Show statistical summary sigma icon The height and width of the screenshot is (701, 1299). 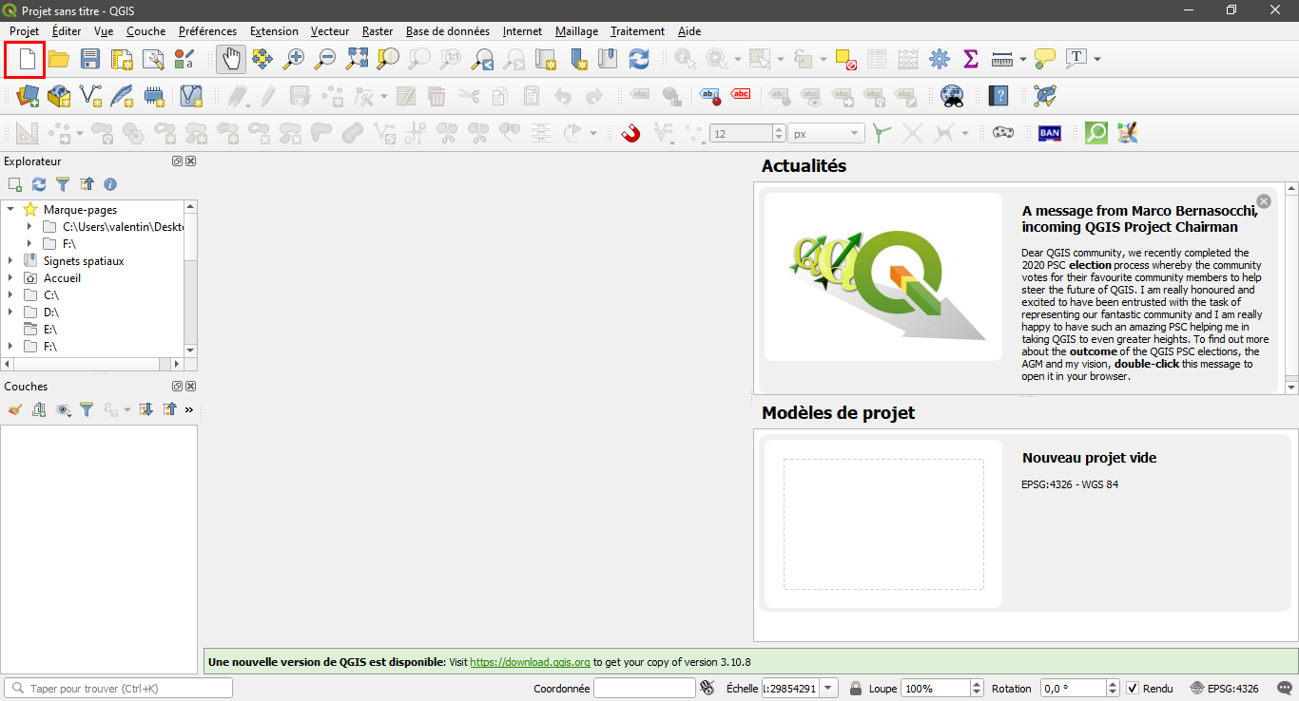971,60
